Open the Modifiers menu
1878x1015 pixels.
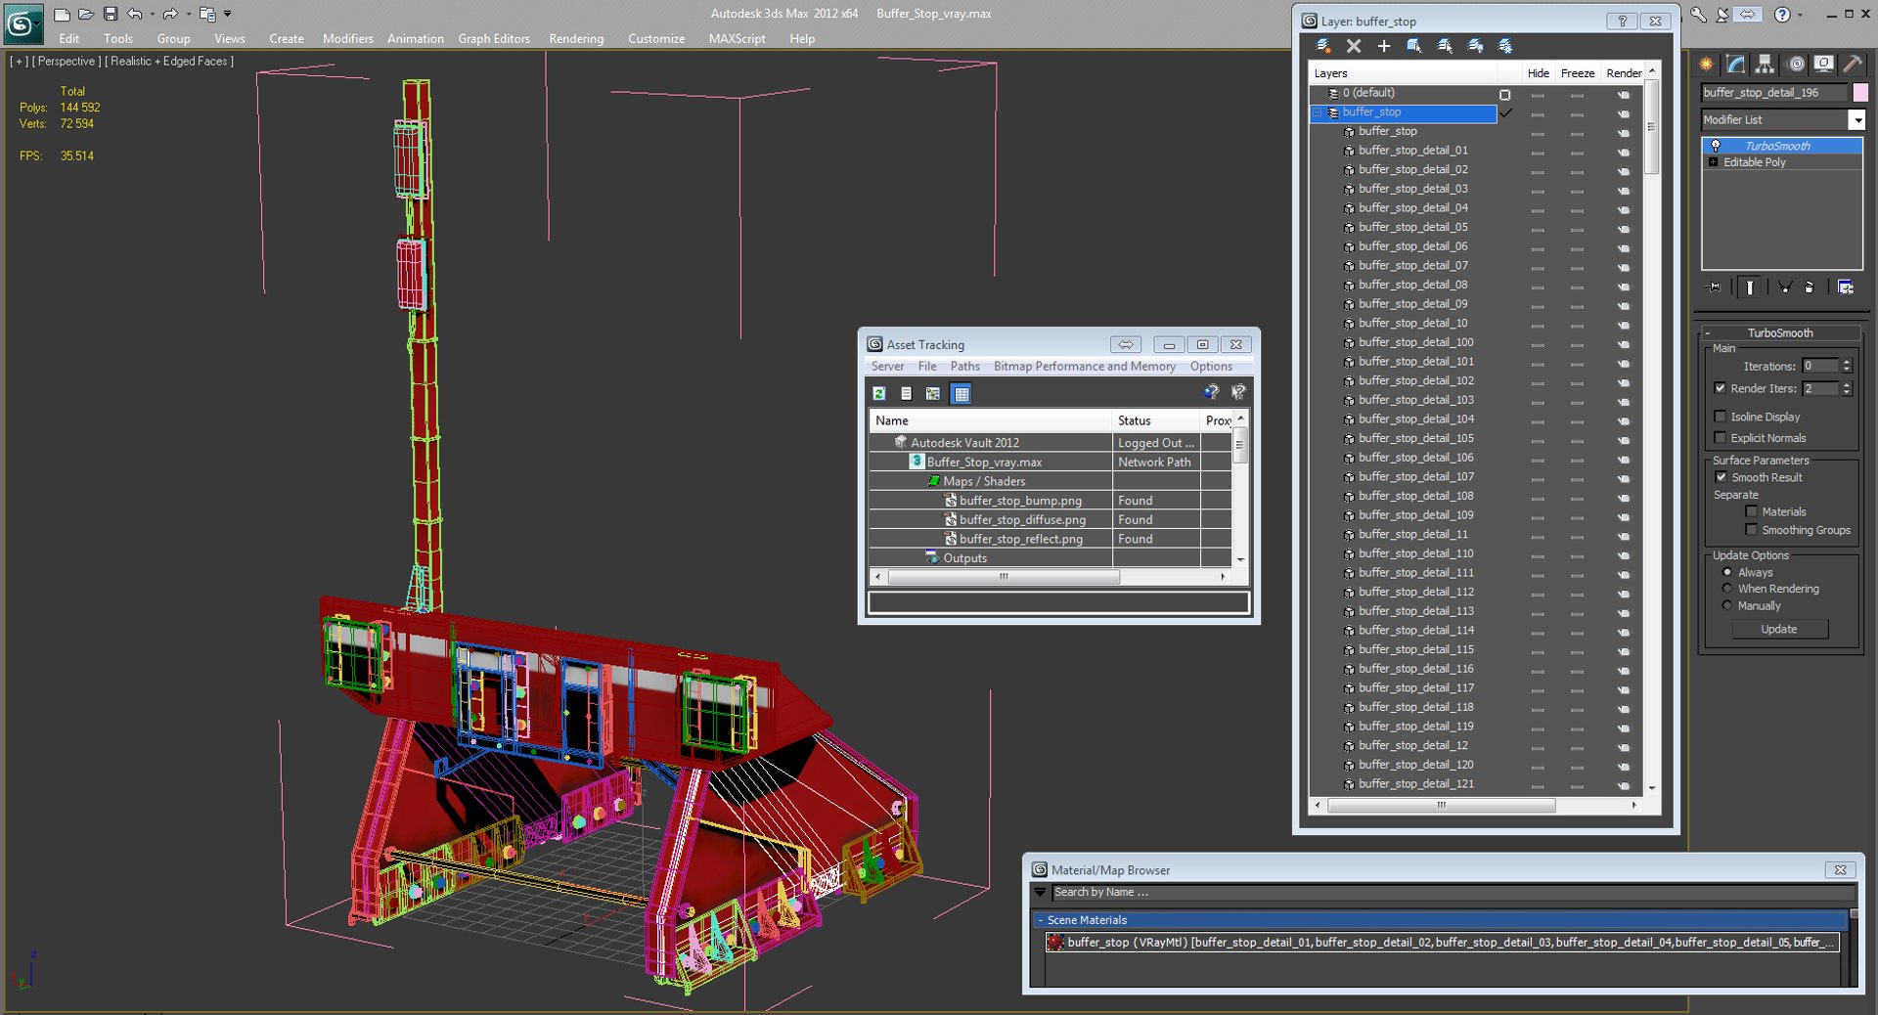(x=347, y=38)
